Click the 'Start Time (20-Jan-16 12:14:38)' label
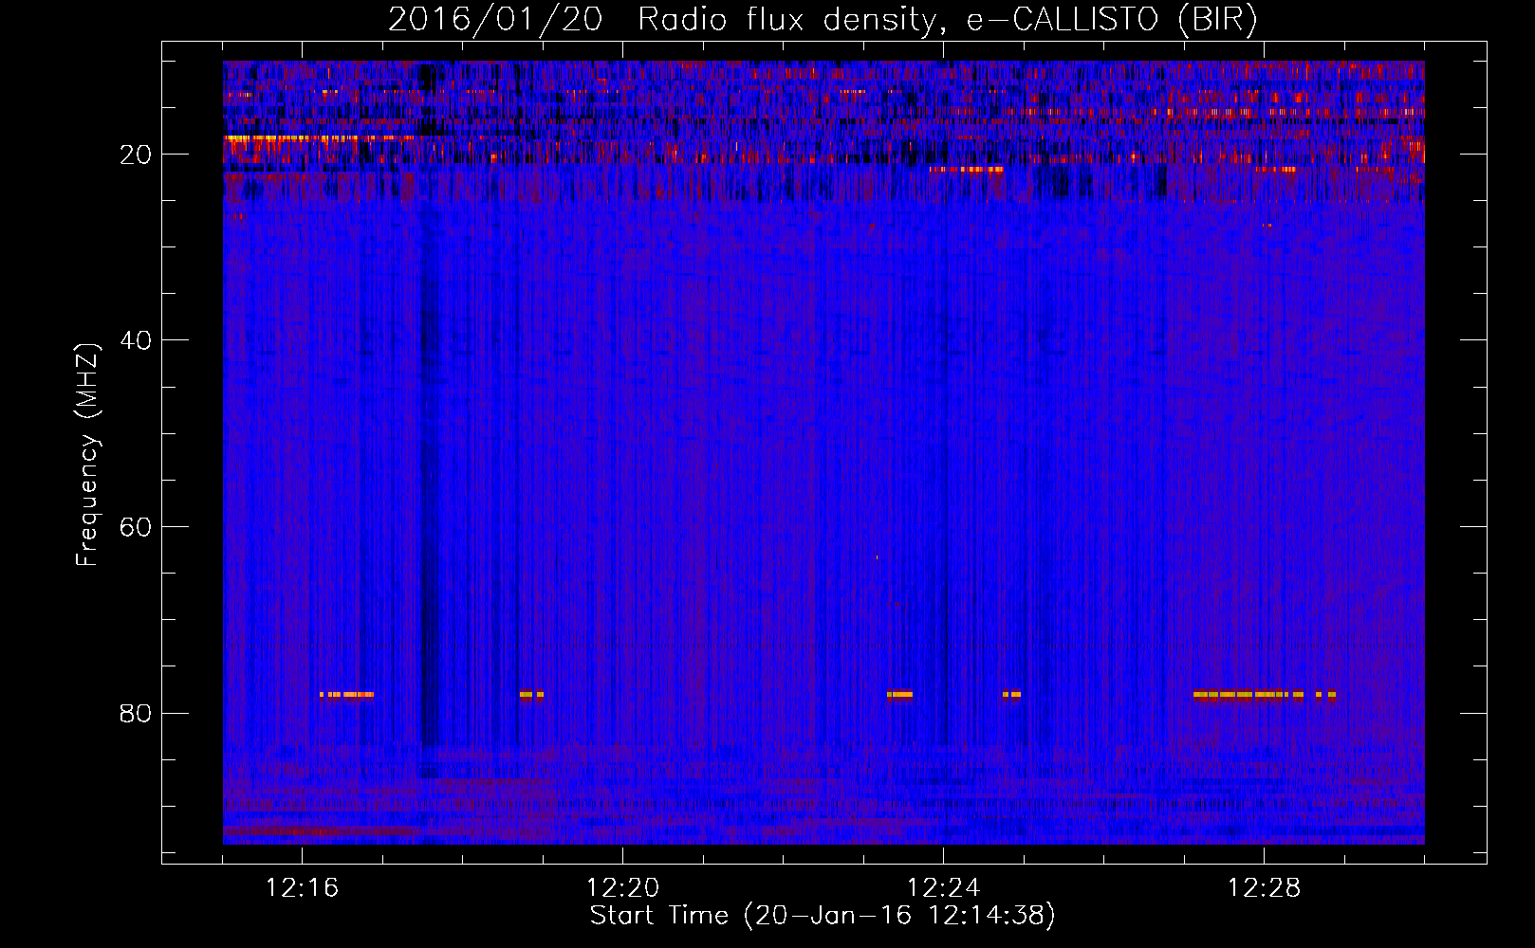Viewport: 1535px width, 948px height. tap(823, 916)
